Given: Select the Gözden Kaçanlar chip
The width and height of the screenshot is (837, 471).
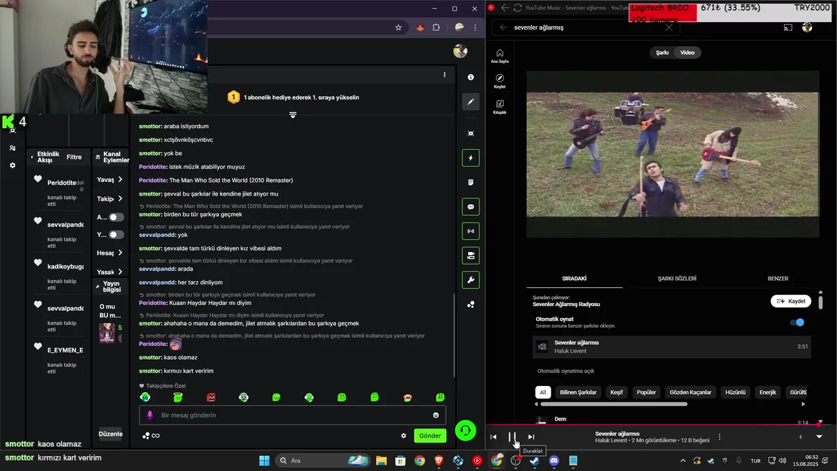Looking at the screenshot, I should tap(691, 392).
